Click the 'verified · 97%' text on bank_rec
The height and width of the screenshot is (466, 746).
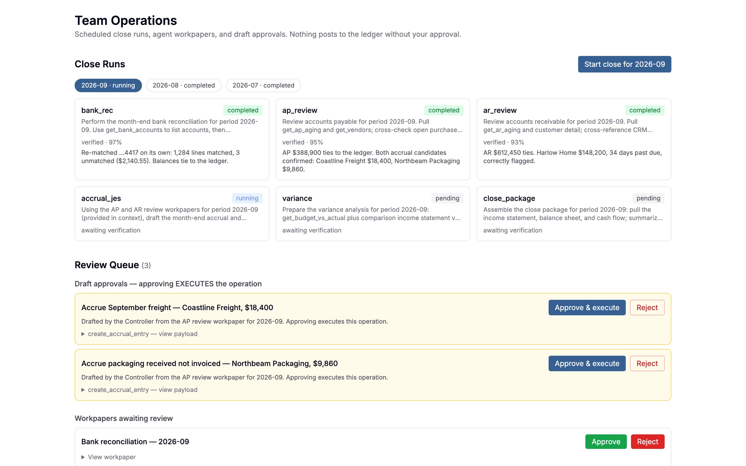(102, 142)
